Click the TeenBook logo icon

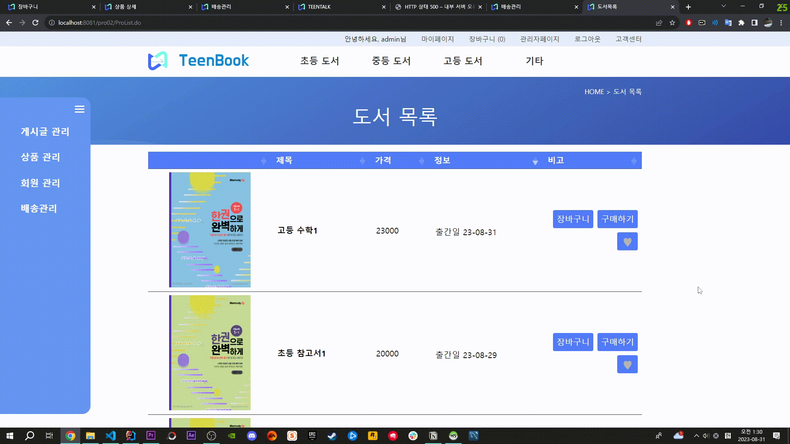[158, 61]
